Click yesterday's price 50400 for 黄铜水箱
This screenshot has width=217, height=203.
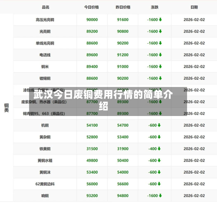123,161
